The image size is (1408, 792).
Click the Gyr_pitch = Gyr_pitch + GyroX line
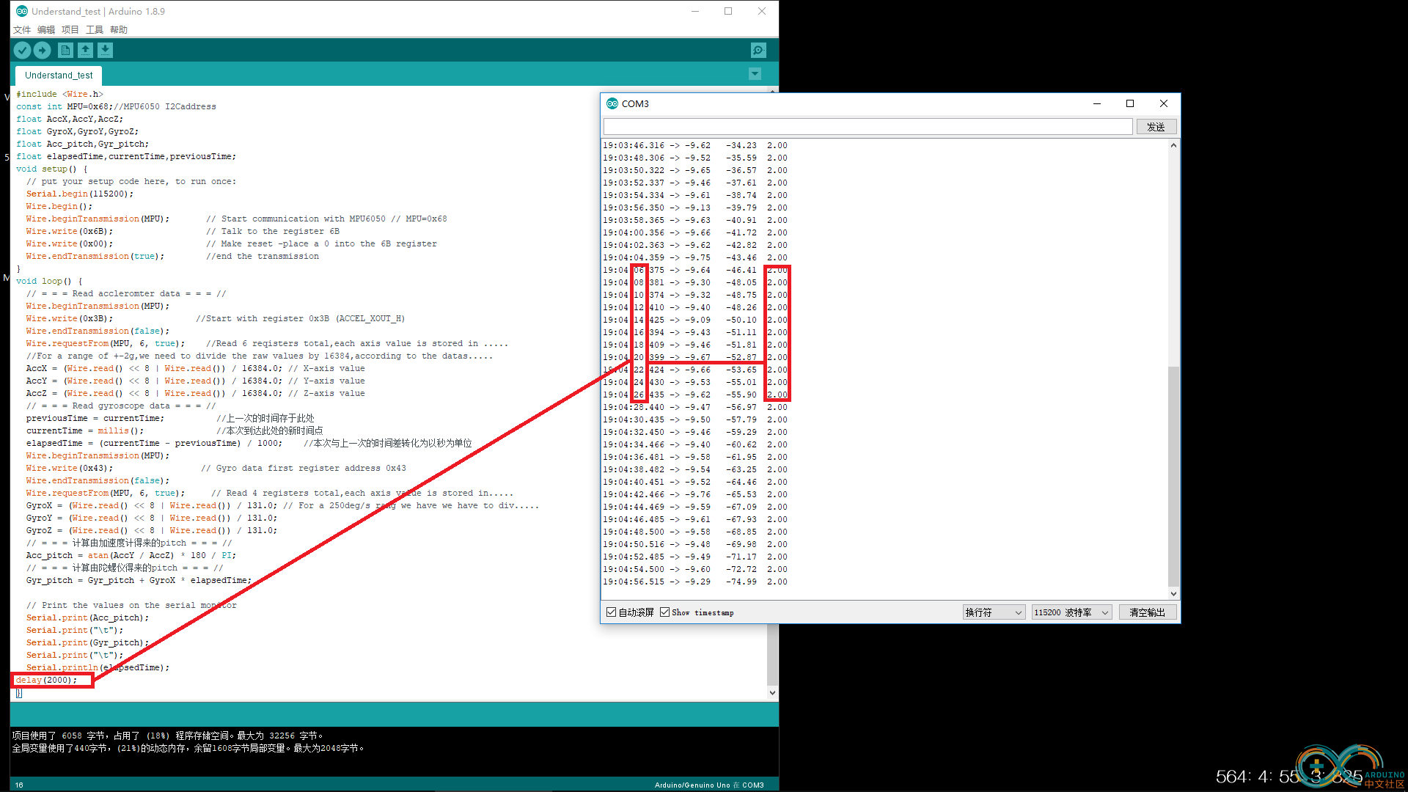pos(139,580)
